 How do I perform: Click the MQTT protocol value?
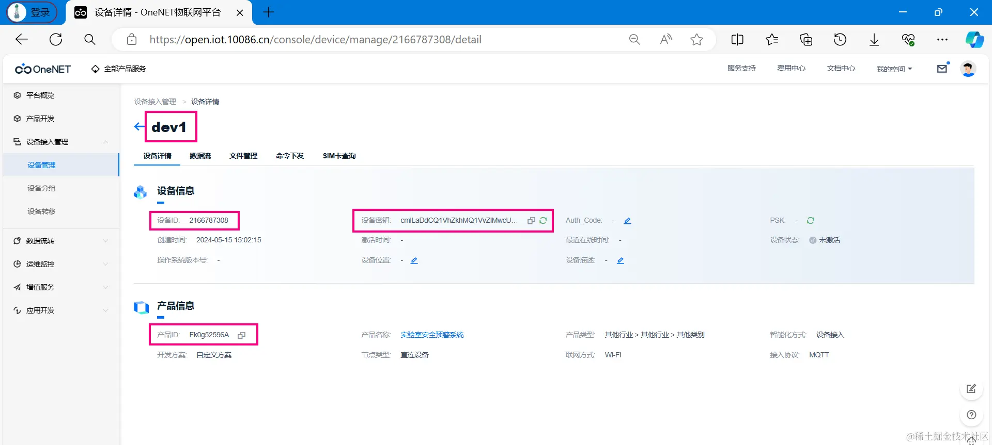tap(819, 355)
